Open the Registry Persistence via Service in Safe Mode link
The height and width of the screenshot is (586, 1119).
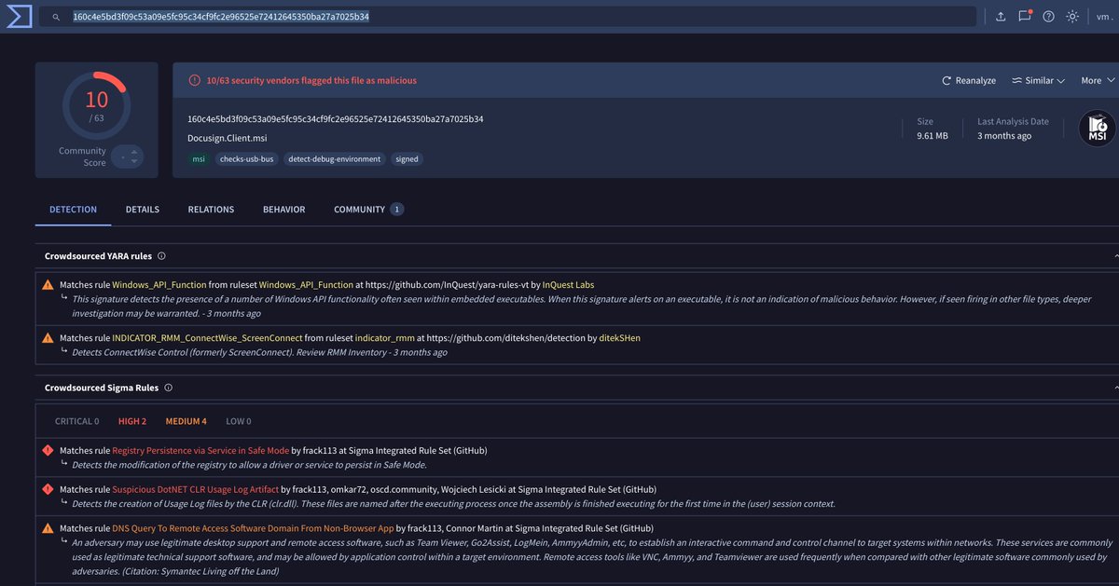click(201, 450)
